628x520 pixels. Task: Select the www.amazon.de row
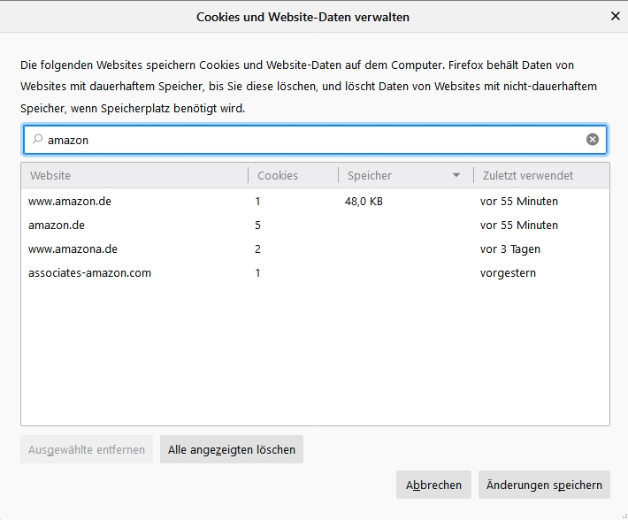point(315,201)
